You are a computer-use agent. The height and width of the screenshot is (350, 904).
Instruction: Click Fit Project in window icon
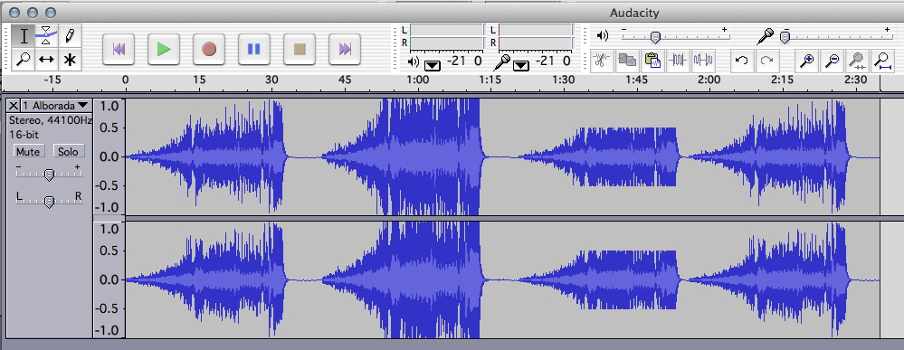pyautogui.click(x=882, y=60)
